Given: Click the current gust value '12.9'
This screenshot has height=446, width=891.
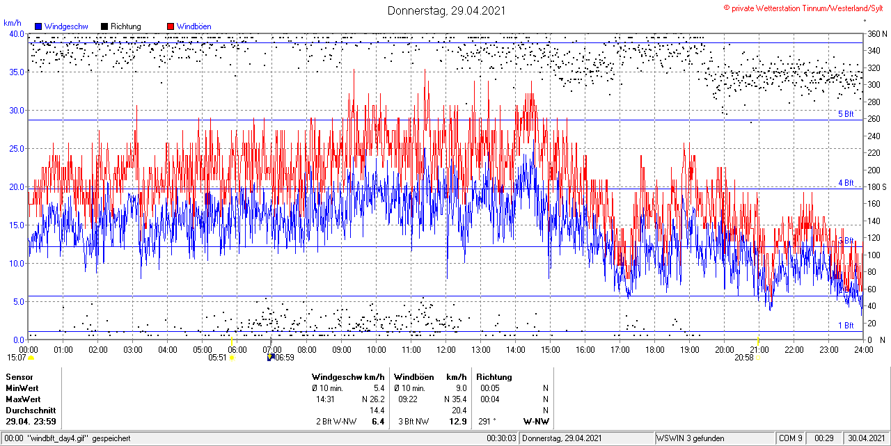Looking at the screenshot, I should (x=458, y=422).
